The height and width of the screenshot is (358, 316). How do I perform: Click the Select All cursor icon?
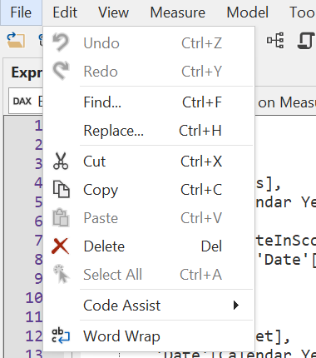(62, 274)
